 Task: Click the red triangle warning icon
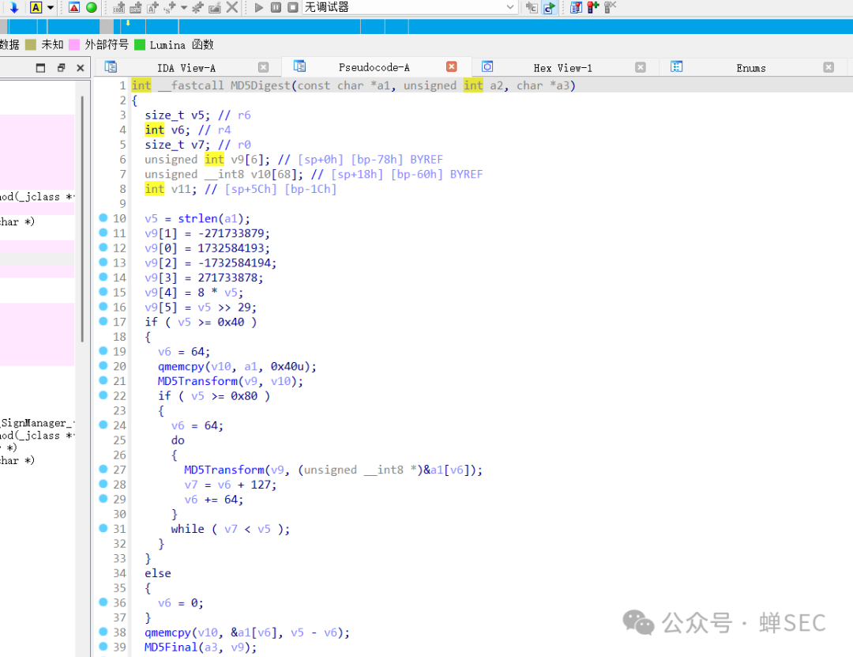[x=74, y=7]
